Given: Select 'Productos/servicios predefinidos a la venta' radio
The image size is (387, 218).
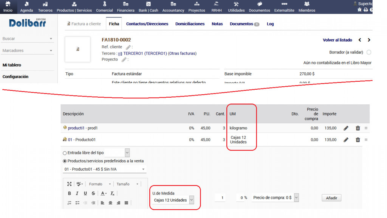Looking at the screenshot, I should pyautogui.click(x=65, y=161).
